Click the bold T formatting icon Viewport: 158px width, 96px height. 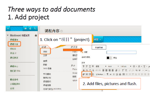coord(84,66)
